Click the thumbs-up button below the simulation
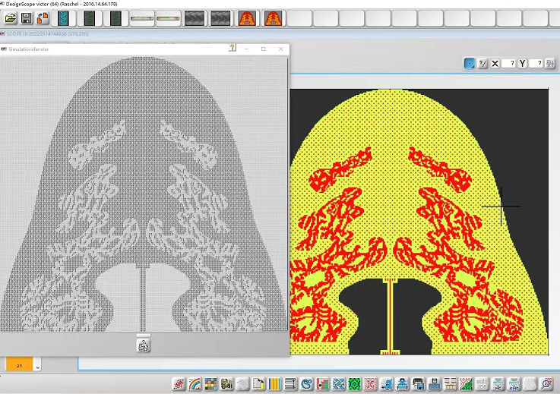560x394 pixels. coord(143,345)
